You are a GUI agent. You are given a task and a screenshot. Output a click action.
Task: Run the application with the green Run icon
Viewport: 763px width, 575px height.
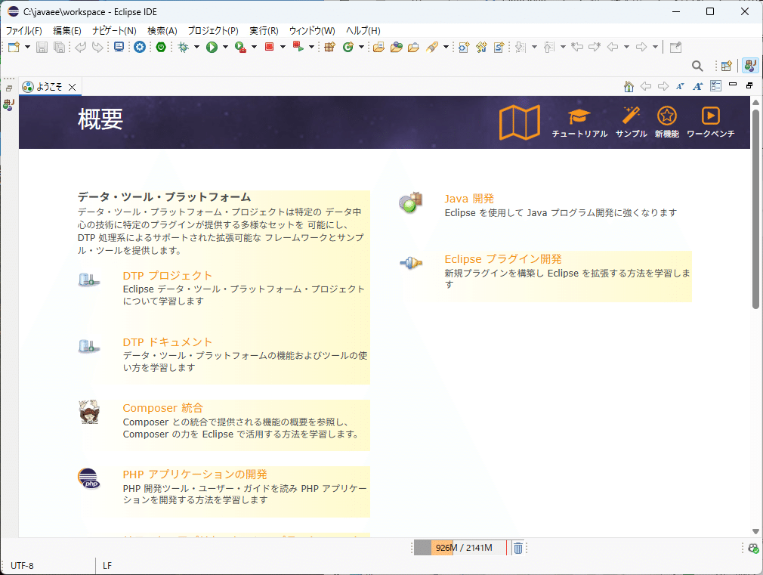tap(212, 47)
